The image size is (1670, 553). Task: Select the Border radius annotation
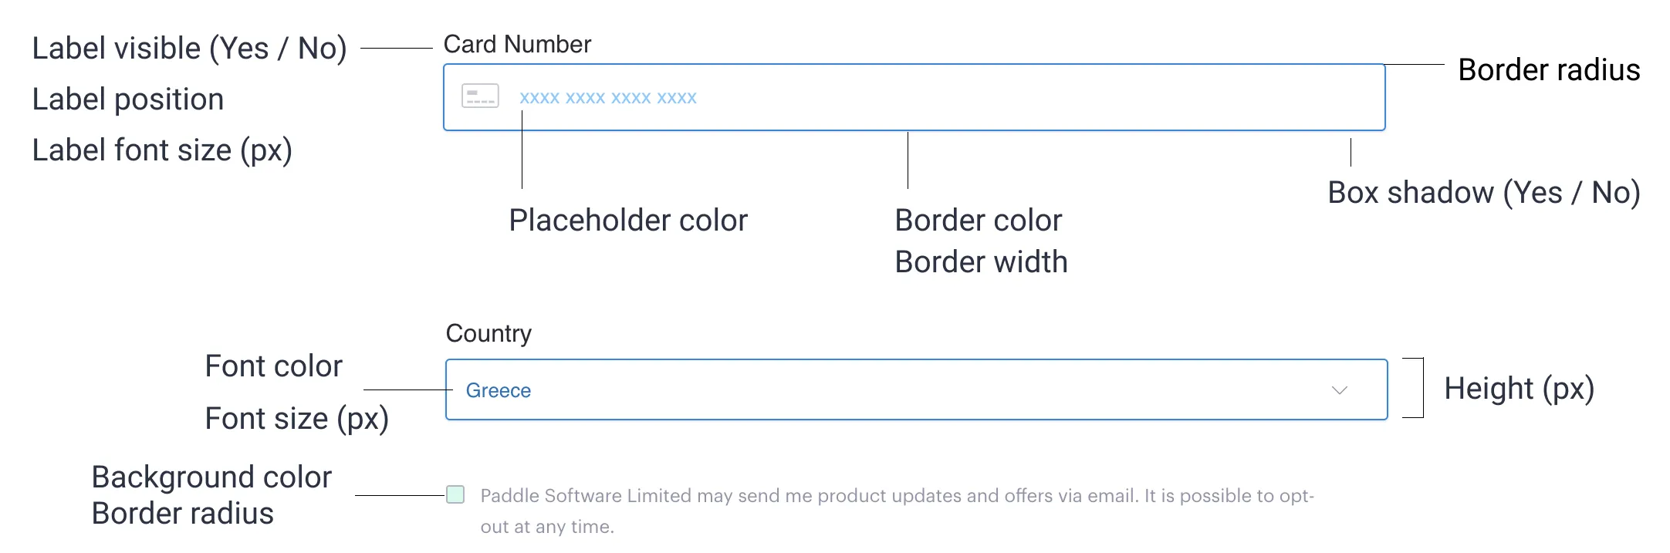[x=1549, y=70]
